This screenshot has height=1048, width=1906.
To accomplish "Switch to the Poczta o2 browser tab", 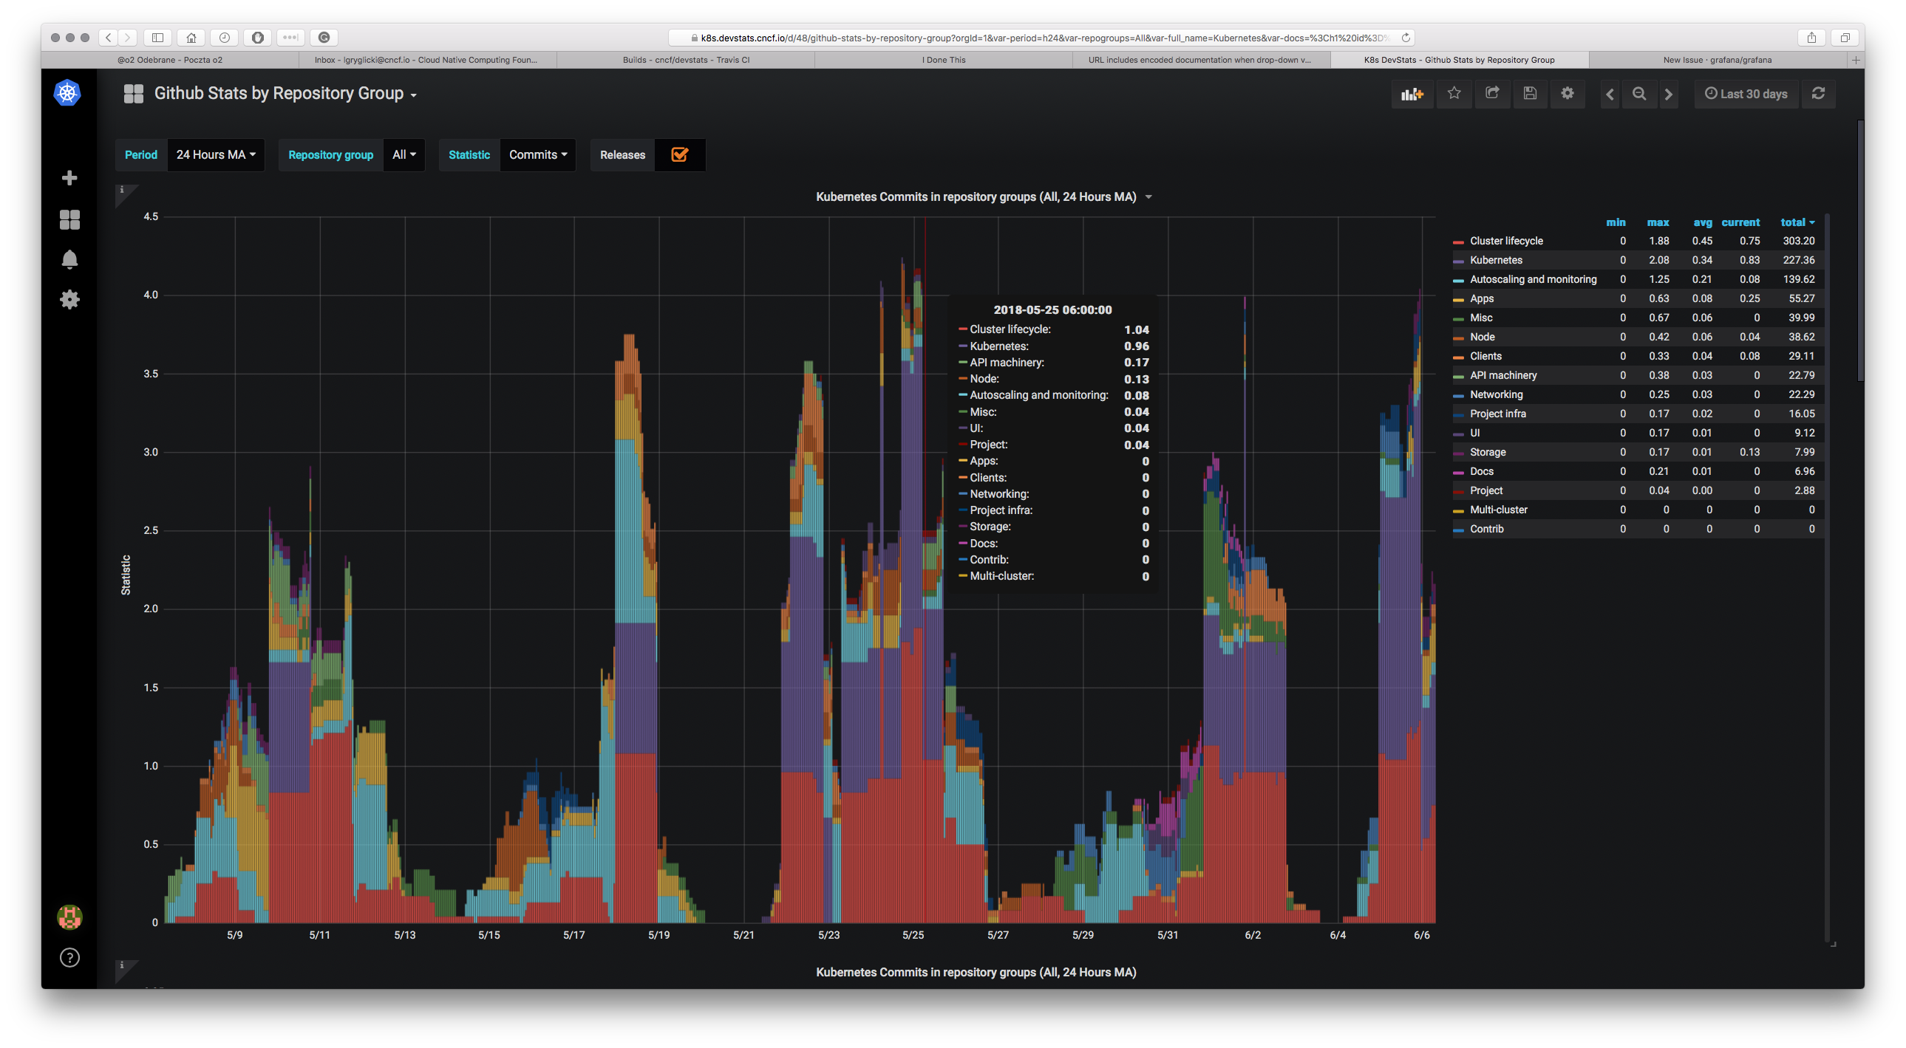I will tap(169, 60).
